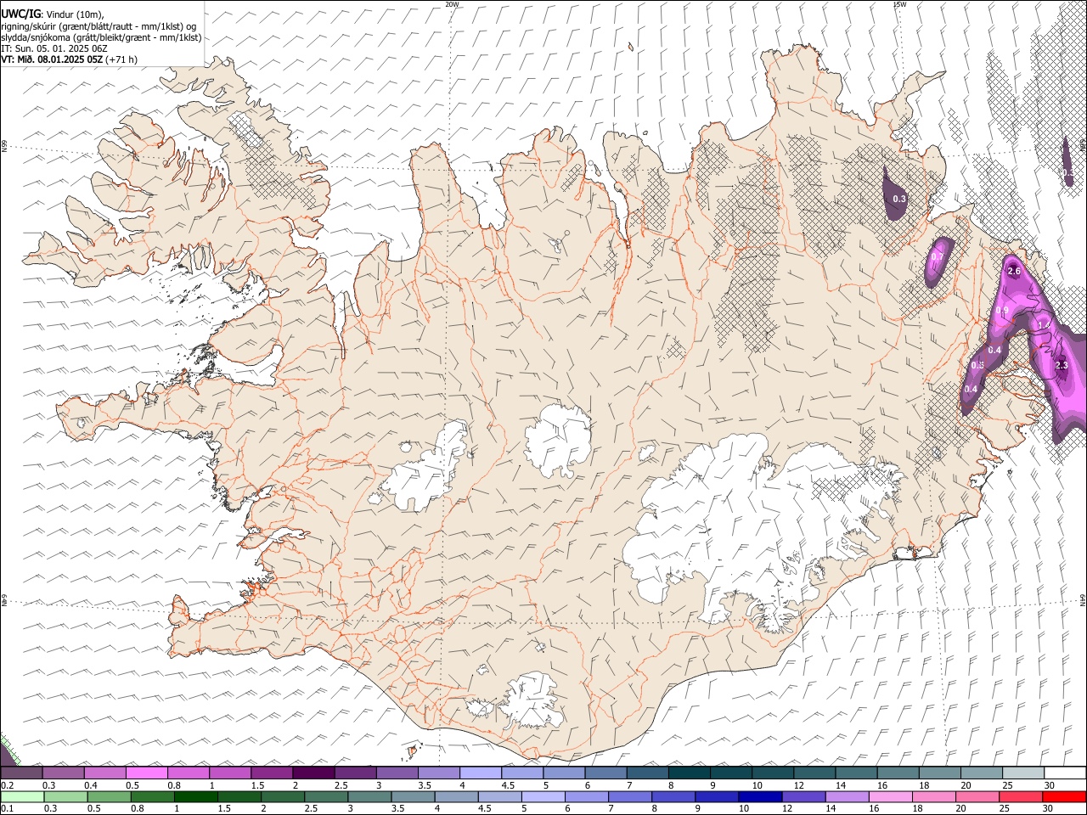Click the '(+71 h)' forecast offset
The height and width of the screenshot is (815, 1087).
(x=121, y=59)
